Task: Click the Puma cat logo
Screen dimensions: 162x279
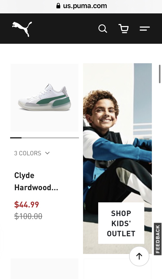Action: [22, 29]
